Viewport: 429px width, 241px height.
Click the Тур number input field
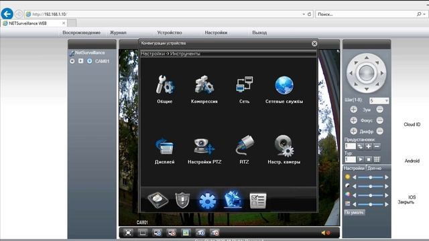(350, 159)
